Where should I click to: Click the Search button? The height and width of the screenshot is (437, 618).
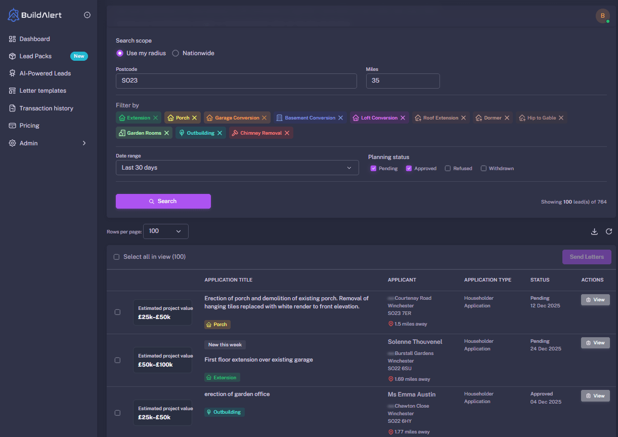[x=163, y=201]
